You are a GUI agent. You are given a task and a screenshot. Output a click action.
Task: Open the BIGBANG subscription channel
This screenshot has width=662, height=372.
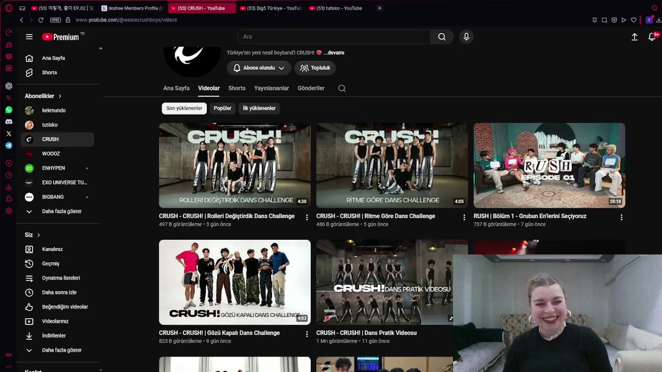(57, 197)
